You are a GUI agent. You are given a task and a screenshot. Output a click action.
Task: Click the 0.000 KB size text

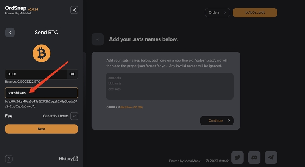click(x=113, y=107)
